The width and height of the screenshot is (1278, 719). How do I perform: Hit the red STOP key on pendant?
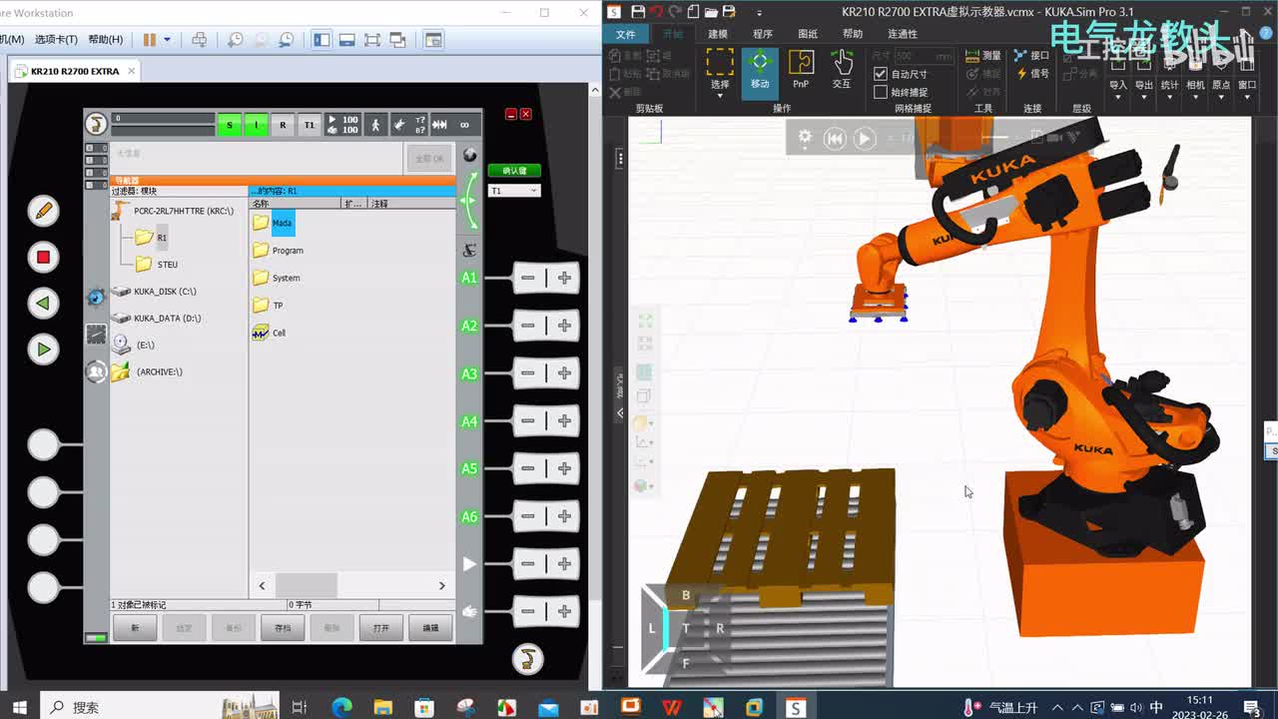click(43, 257)
